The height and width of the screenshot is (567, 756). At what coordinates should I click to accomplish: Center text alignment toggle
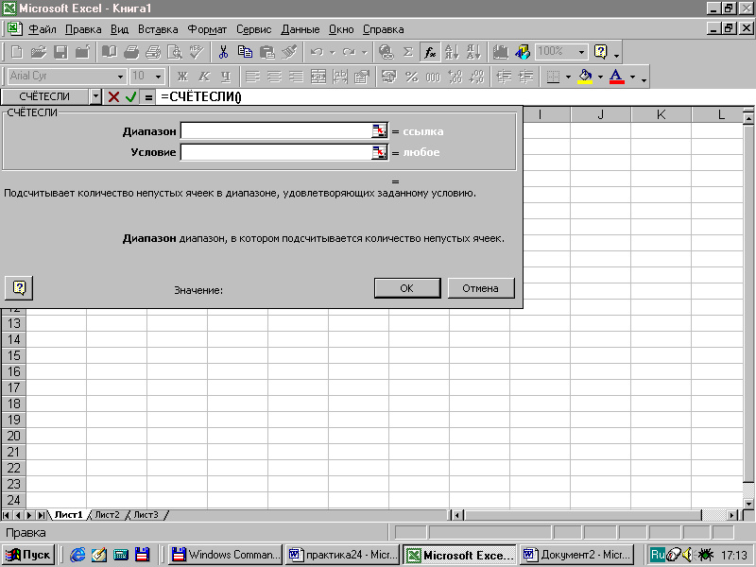[x=274, y=77]
